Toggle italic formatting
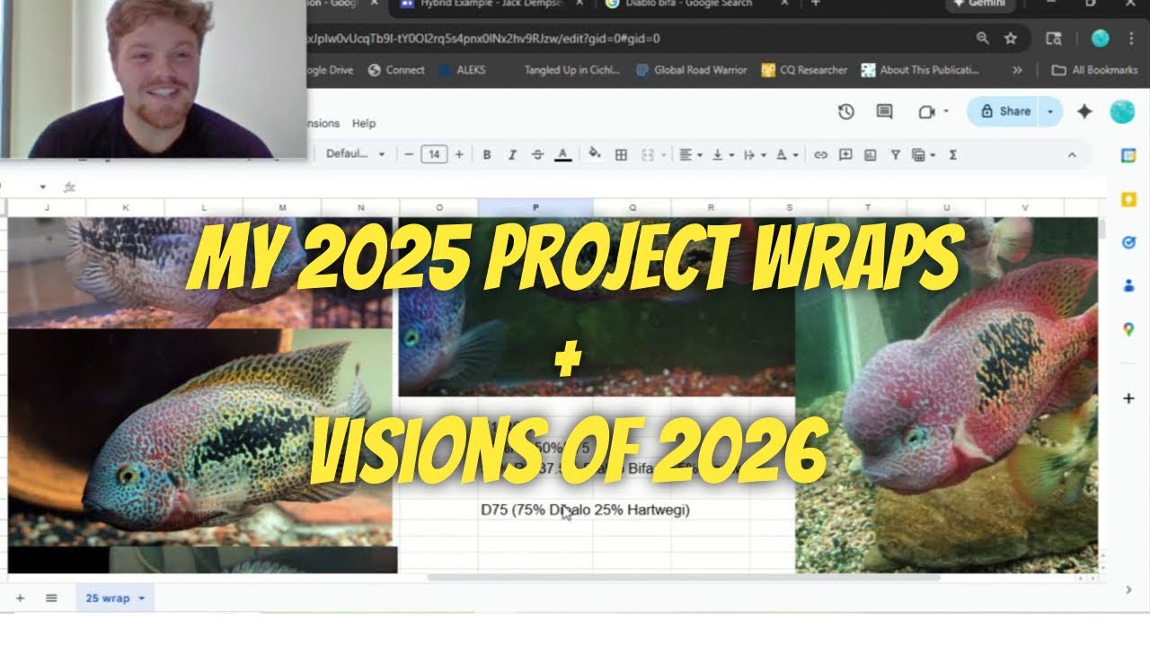Viewport: 1150px width, 646px height. pos(512,154)
